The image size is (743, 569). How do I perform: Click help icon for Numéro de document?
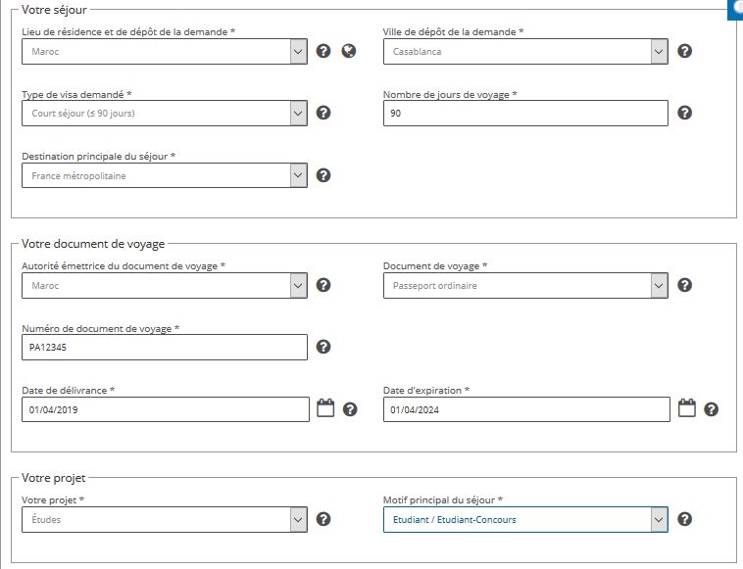coord(323,347)
